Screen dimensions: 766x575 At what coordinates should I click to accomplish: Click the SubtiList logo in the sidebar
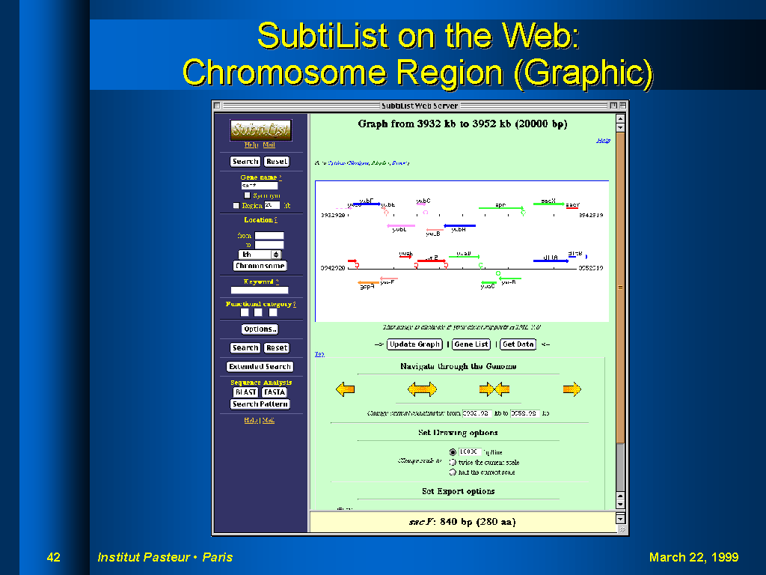point(260,130)
